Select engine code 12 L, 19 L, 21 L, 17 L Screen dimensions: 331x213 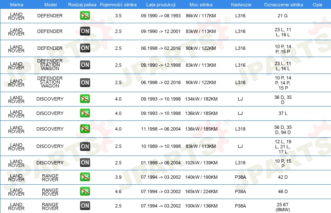click(x=283, y=147)
